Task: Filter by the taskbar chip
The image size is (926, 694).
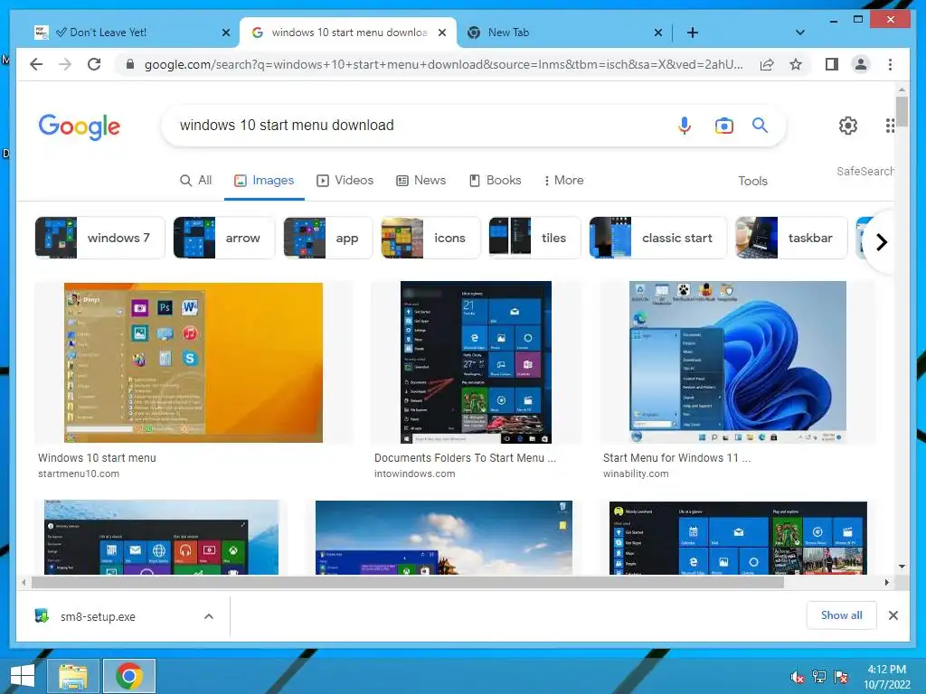Action: click(791, 238)
